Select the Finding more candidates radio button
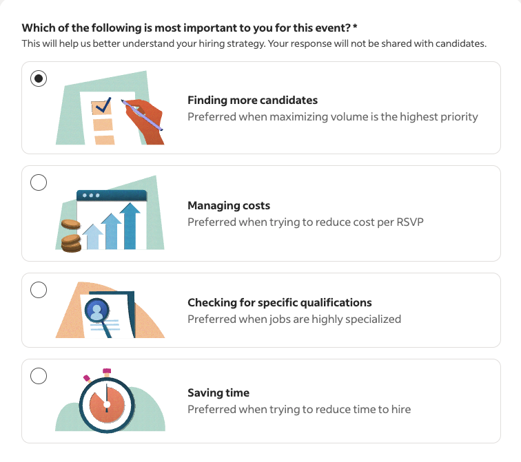 click(x=39, y=78)
